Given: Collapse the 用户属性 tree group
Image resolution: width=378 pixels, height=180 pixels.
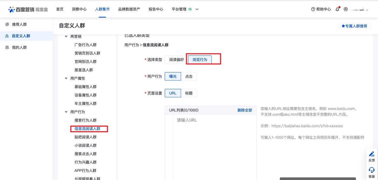Looking at the screenshot, I should [66, 78].
